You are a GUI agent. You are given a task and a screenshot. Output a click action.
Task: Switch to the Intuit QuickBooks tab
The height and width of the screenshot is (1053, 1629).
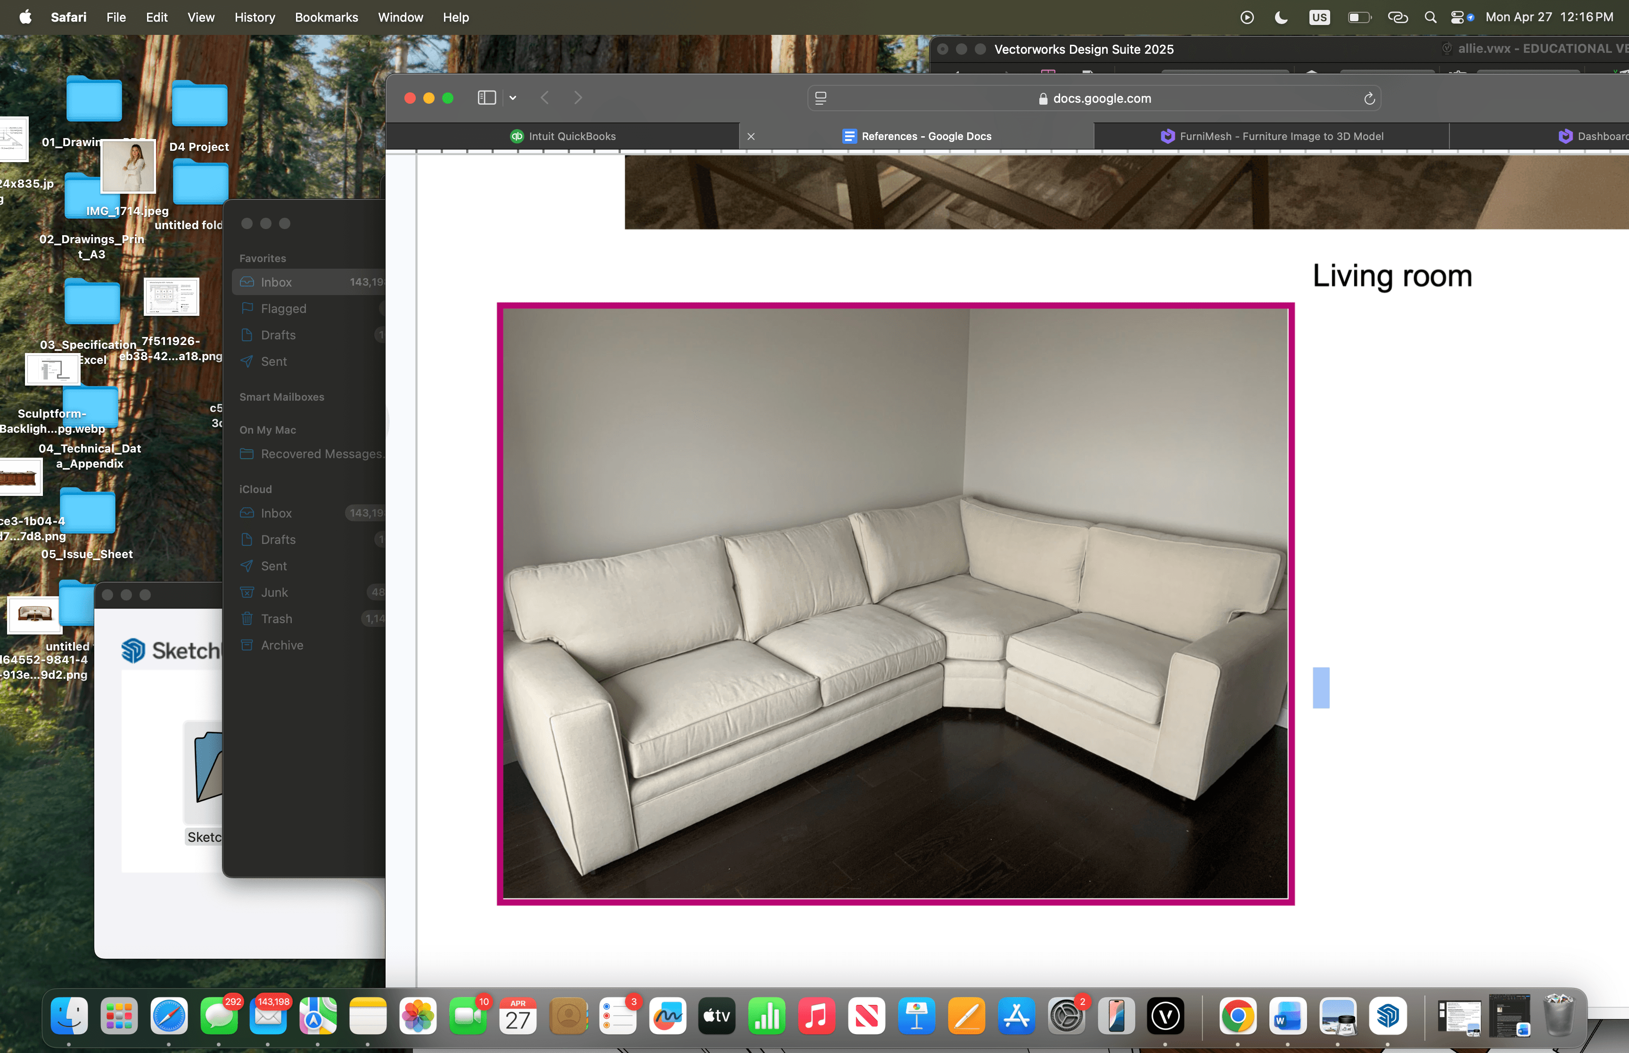(x=563, y=136)
